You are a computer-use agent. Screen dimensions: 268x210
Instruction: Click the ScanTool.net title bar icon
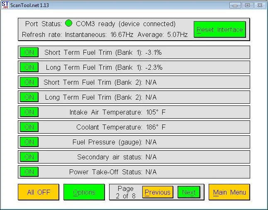(5, 5)
